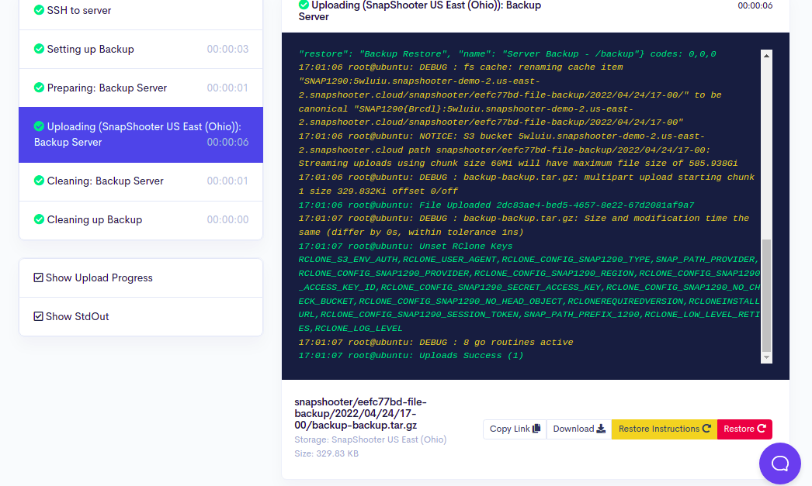Click the Storage: SnapShooter US East (Ohio) text

370,439
